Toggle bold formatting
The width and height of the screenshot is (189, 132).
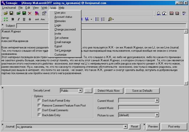tap(13, 19)
